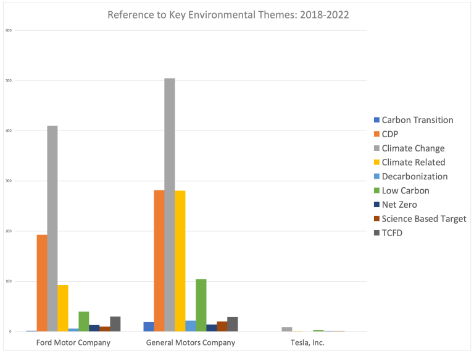Select Ford's light blue Decarbonization bar
The image size is (474, 353).
(73, 330)
